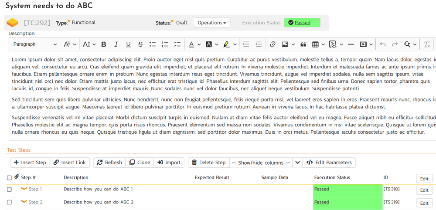The width and height of the screenshot is (436, 210).
Task: Click the font size icon
Action: tap(86, 44)
